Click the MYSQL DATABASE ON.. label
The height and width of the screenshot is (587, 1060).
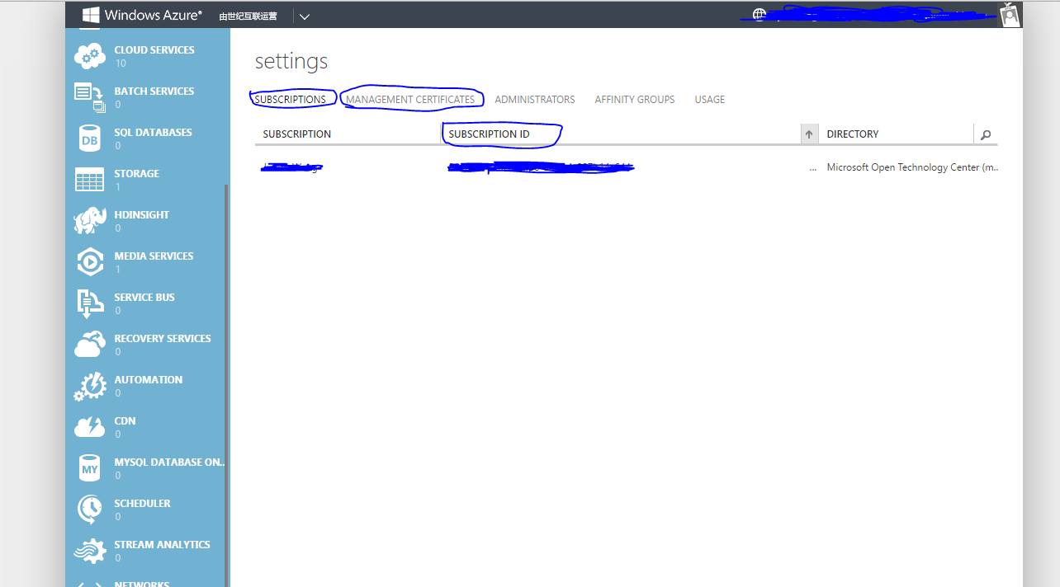pos(169,463)
